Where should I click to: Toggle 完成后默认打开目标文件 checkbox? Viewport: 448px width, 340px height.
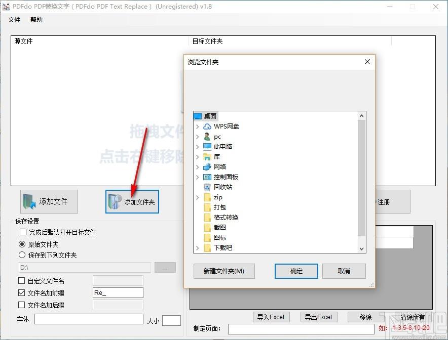(x=23, y=232)
